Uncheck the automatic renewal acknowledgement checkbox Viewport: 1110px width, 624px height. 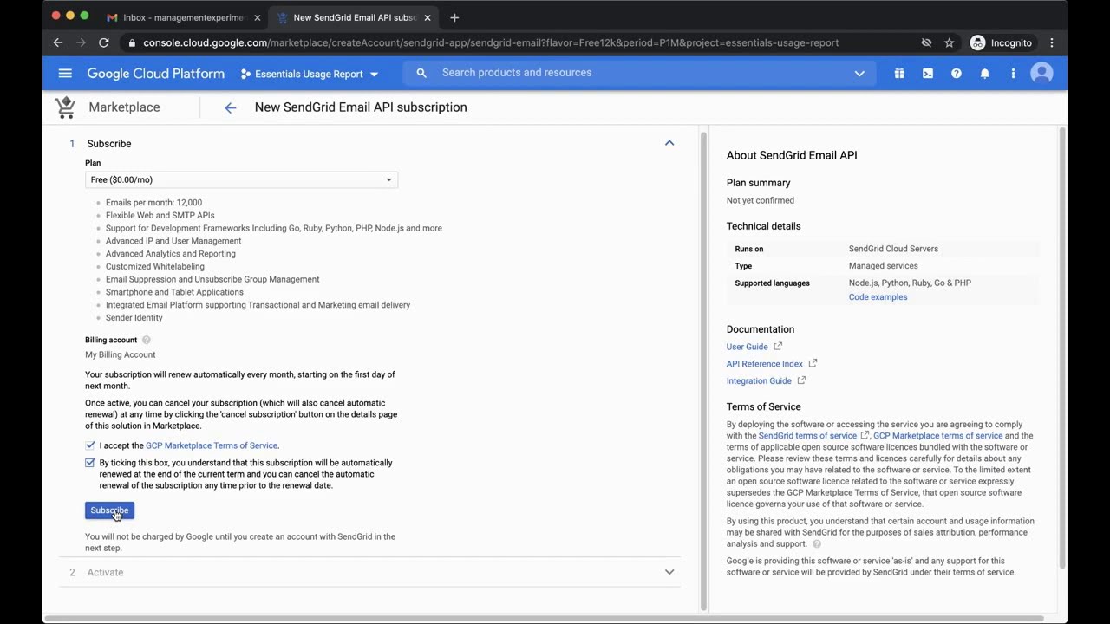(x=90, y=463)
